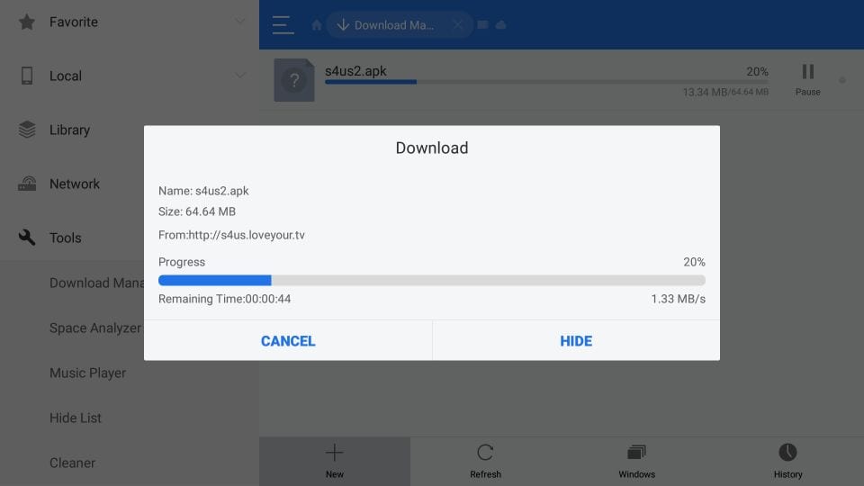Hide the Download dialog
This screenshot has height=486, width=864.
click(x=576, y=340)
